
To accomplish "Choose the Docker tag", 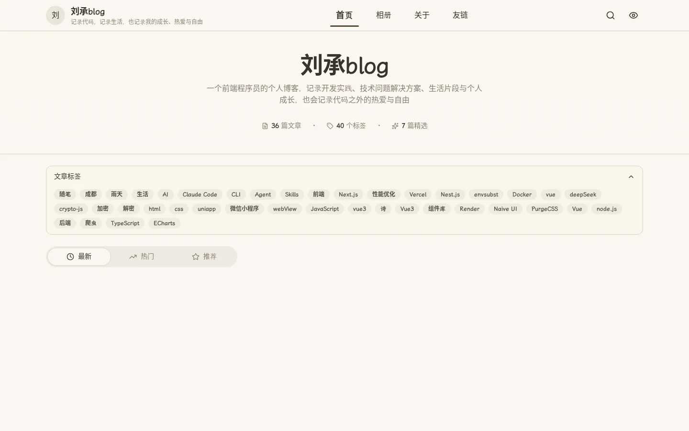I will (x=522, y=194).
